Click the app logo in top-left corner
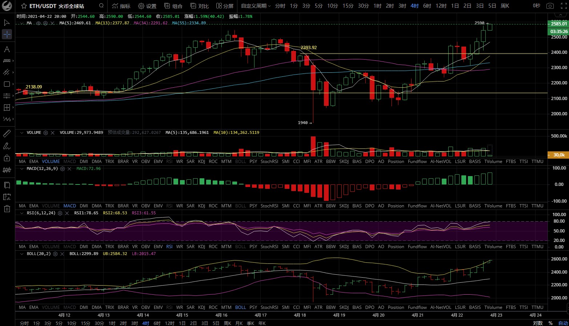This screenshot has width=569, height=326. pos(7,6)
